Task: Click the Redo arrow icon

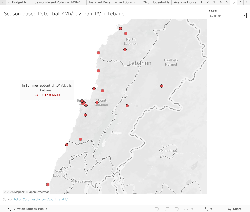Action: (x=167, y=209)
